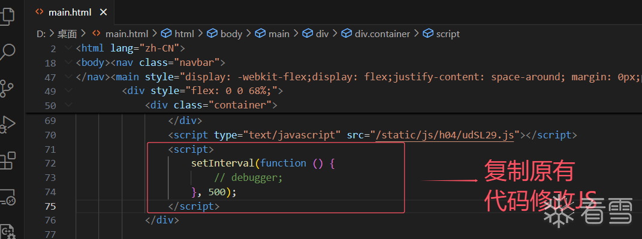Collapse the html fold arrow at line 2
The width and height of the screenshot is (642, 239).
point(68,49)
